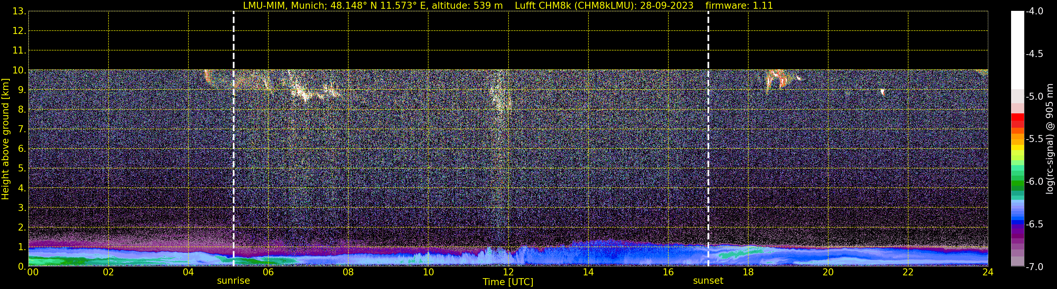The width and height of the screenshot is (1057, 289).
Task: Click the 'Height above ground [km]' axis title
Action: [5, 139]
